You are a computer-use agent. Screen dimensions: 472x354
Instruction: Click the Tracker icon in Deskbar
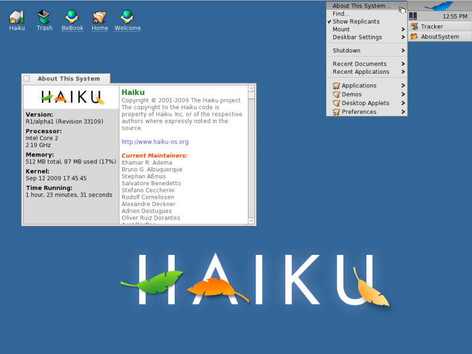(415, 27)
